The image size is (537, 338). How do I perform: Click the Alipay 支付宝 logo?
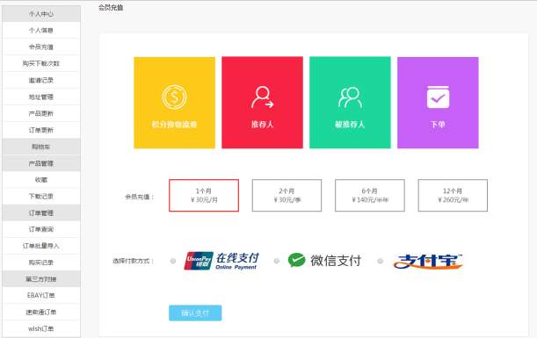pos(428,262)
